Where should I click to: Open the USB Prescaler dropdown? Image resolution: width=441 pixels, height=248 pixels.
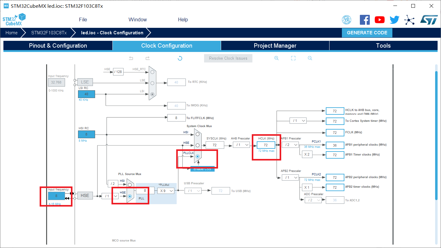[193, 191]
